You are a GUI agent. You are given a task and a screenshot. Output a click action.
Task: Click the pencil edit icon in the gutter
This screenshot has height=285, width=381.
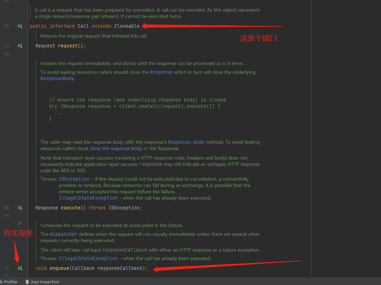(x=20, y=223)
